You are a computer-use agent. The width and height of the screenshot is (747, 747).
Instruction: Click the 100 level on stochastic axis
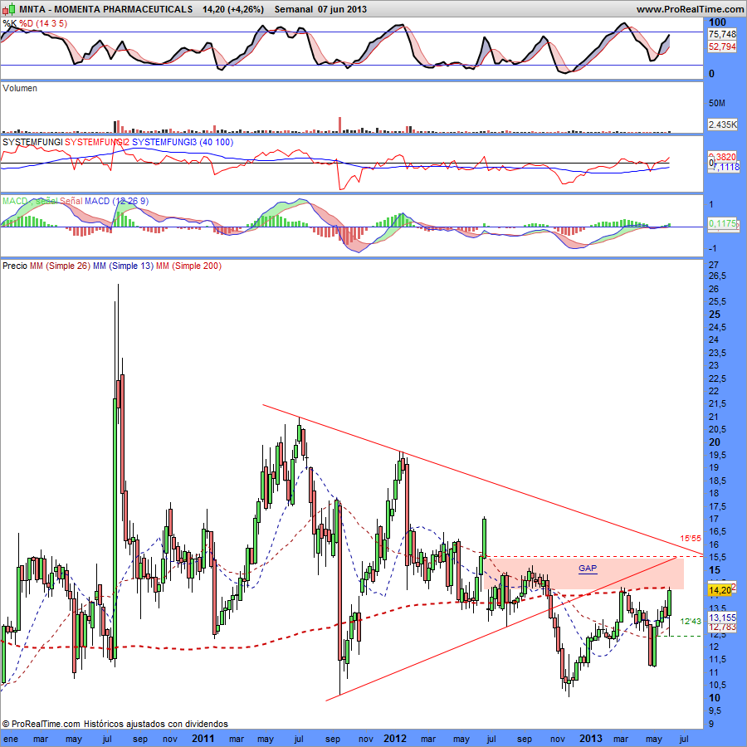tap(717, 22)
